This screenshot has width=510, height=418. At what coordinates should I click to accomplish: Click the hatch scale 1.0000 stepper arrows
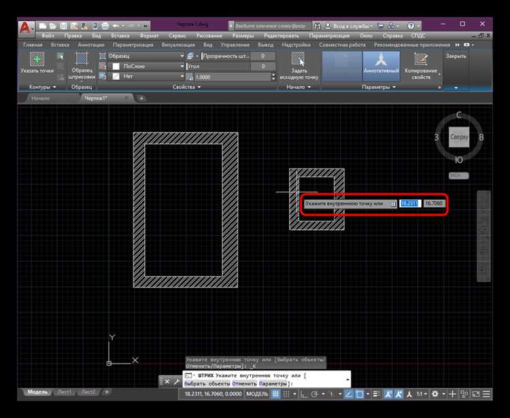(x=273, y=77)
